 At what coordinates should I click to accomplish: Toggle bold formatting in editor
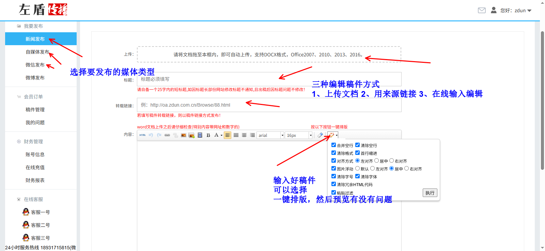(208, 135)
